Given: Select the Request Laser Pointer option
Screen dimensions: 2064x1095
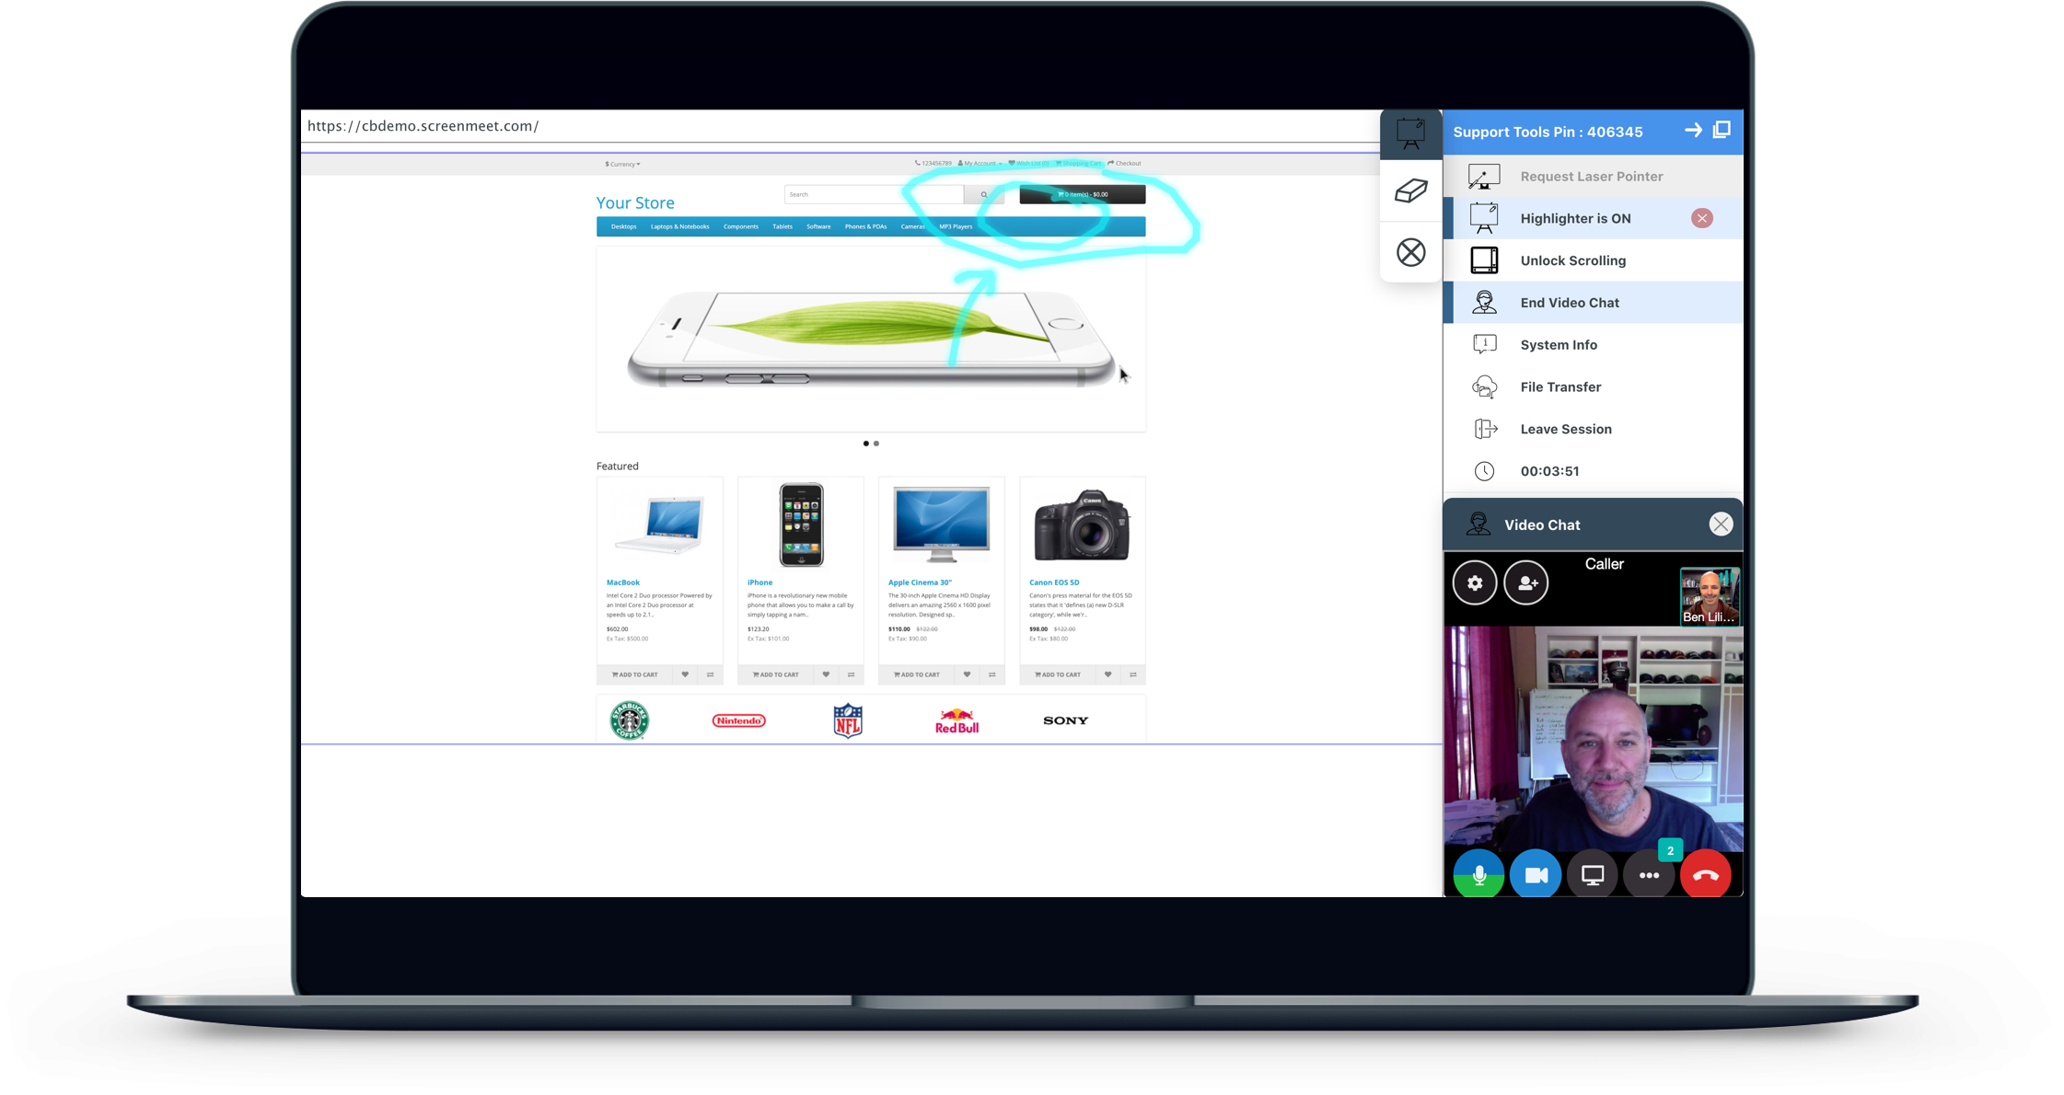Looking at the screenshot, I should [x=1591, y=176].
